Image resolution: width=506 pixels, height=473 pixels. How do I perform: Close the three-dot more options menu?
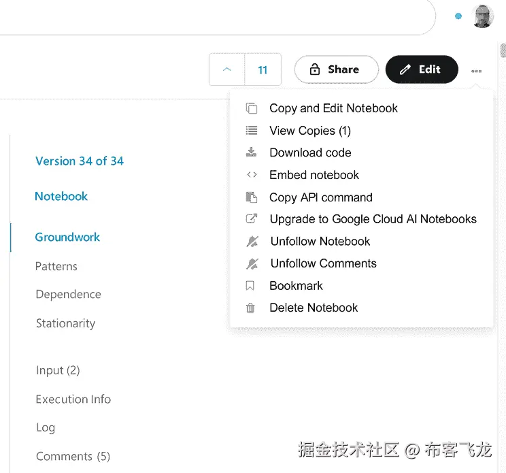coord(476,71)
